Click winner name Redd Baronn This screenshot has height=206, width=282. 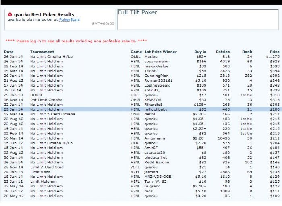click(x=157, y=163)
